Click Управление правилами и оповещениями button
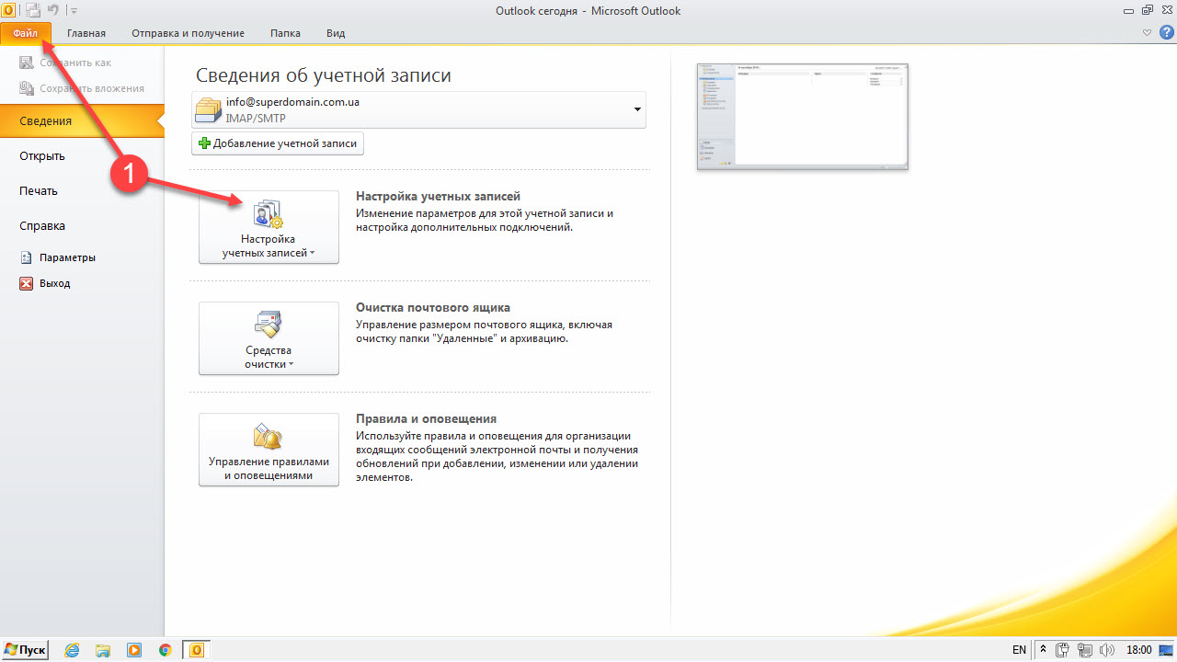1177x662 pixels. click(x=269, y=450)
